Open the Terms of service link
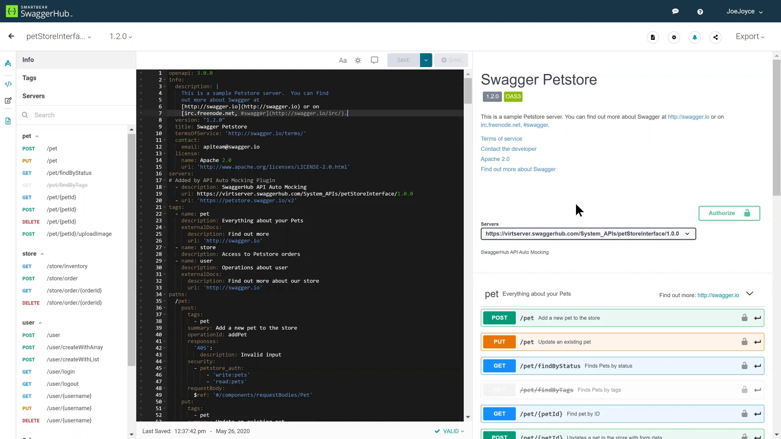 point(501,139)
